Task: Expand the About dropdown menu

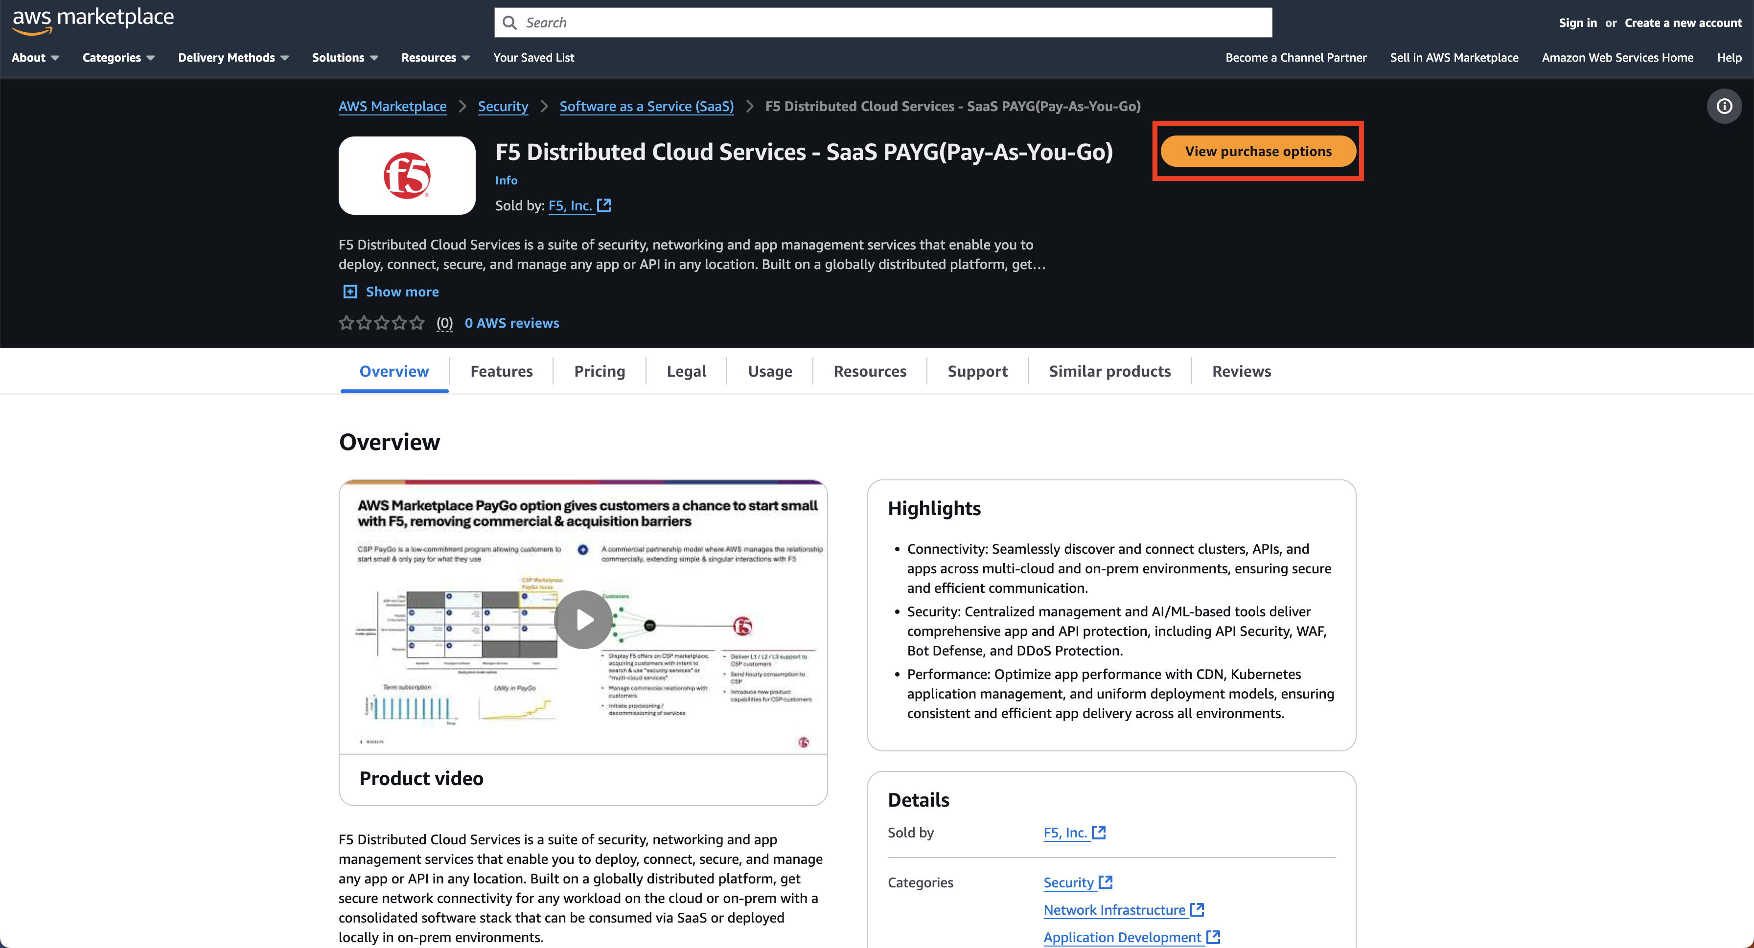Action: (x=35, y=57)
